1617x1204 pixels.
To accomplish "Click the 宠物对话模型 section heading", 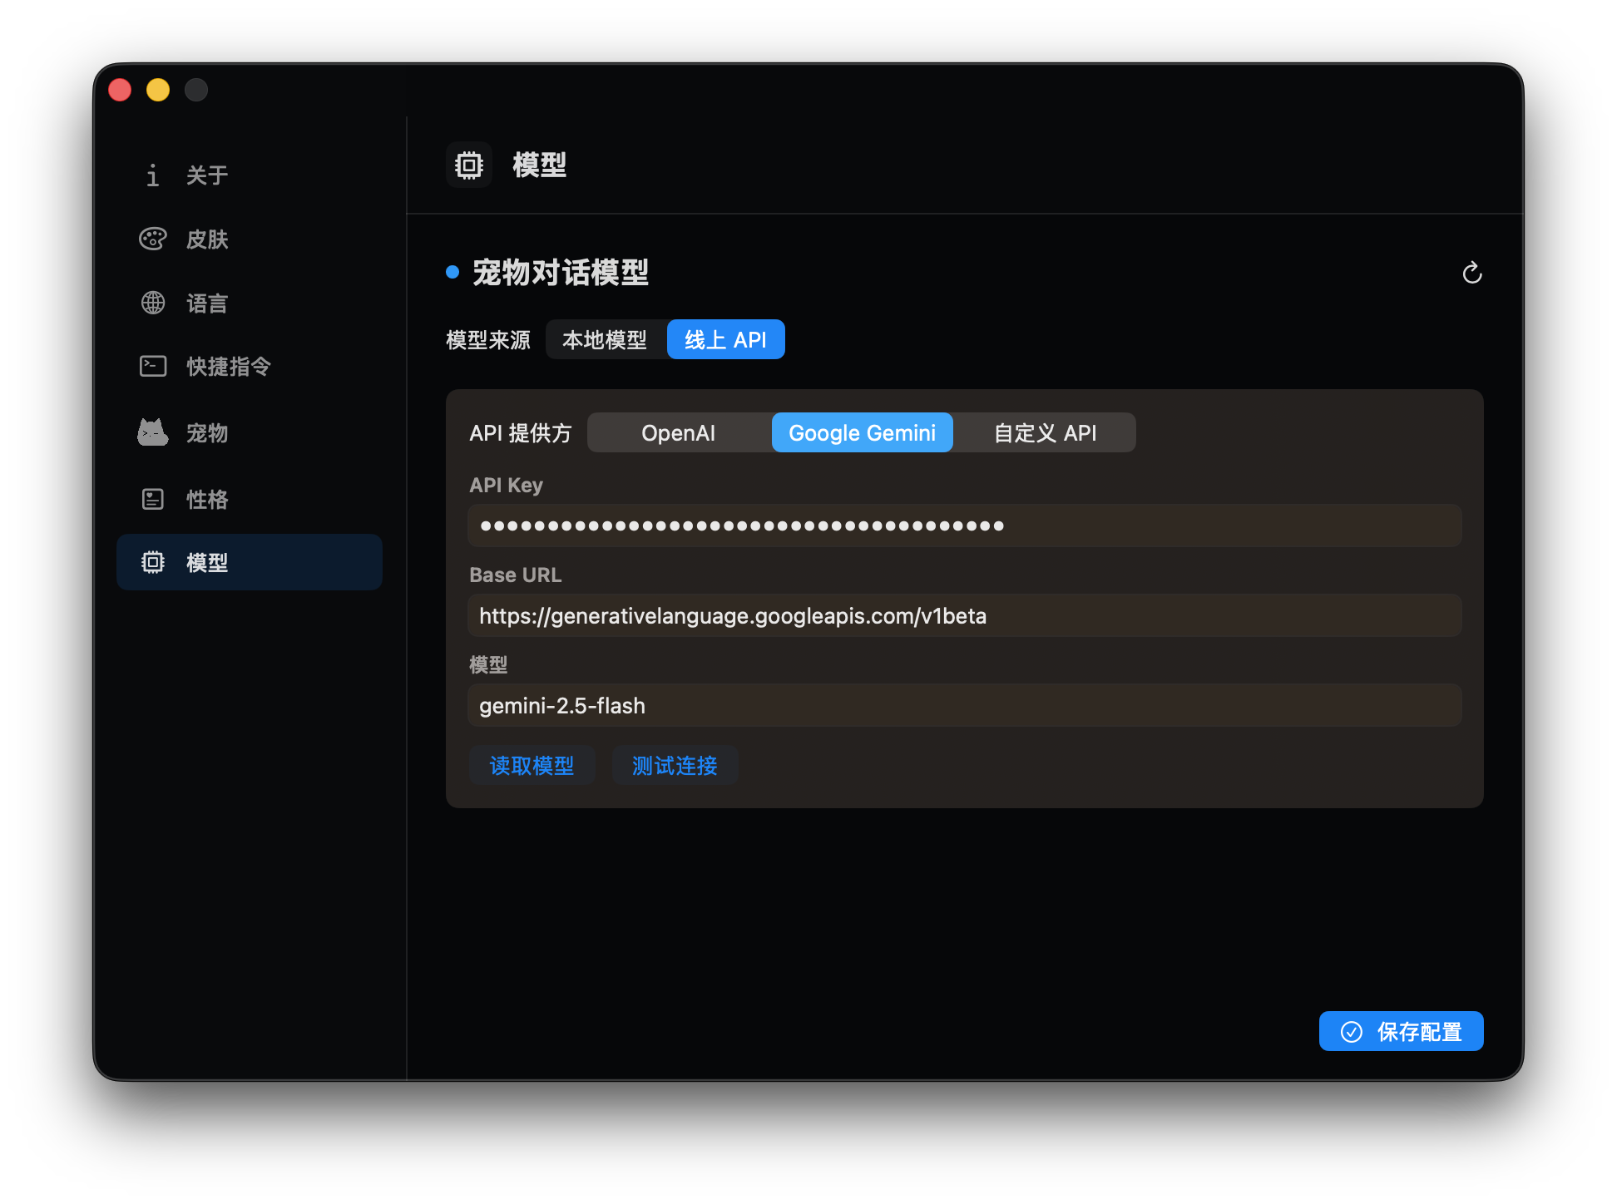I will (x=560, y=272).
